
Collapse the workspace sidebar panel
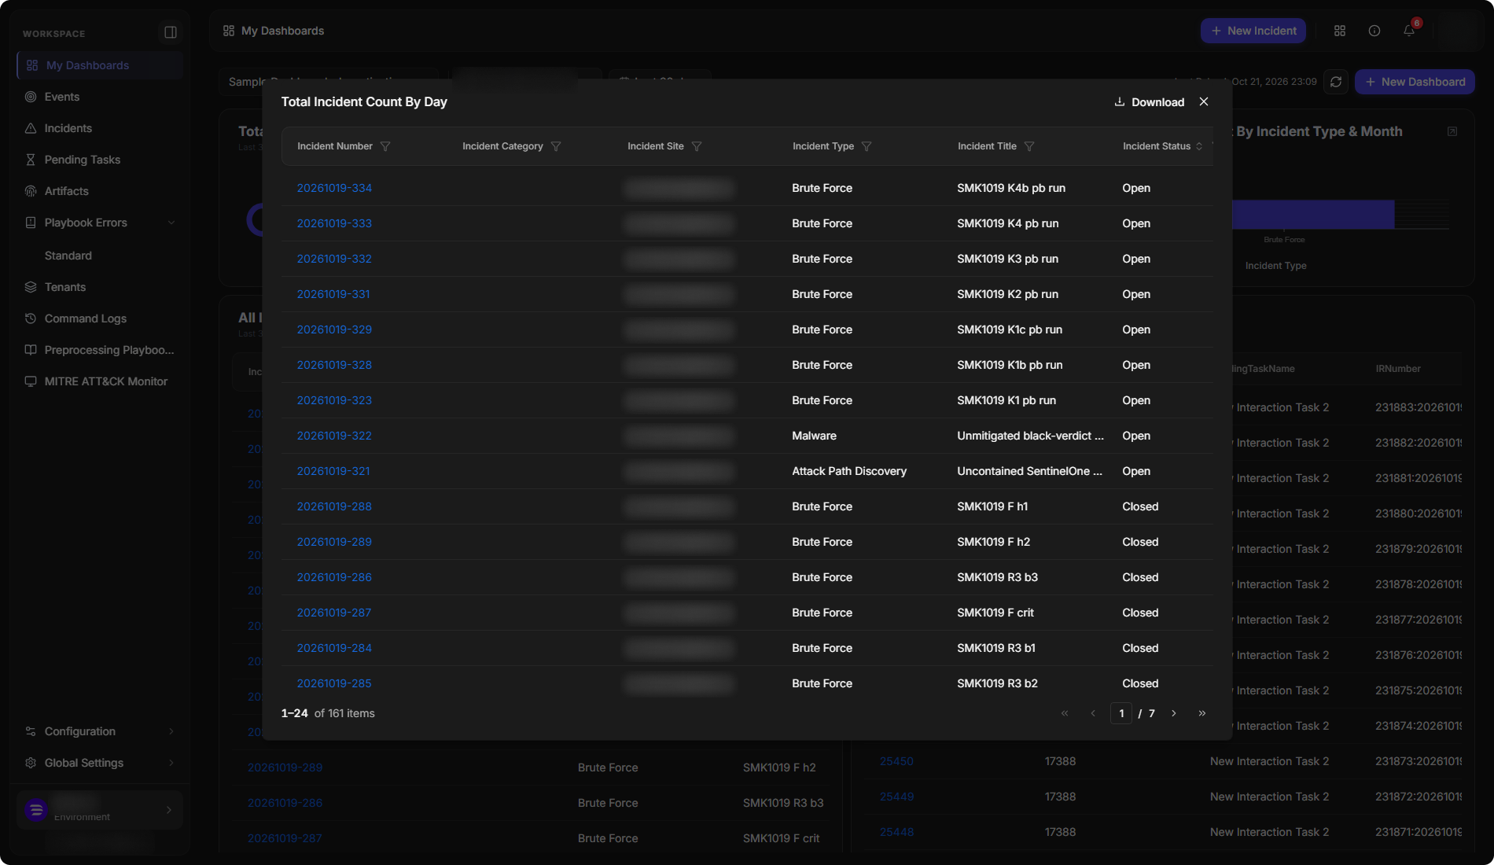171,32
